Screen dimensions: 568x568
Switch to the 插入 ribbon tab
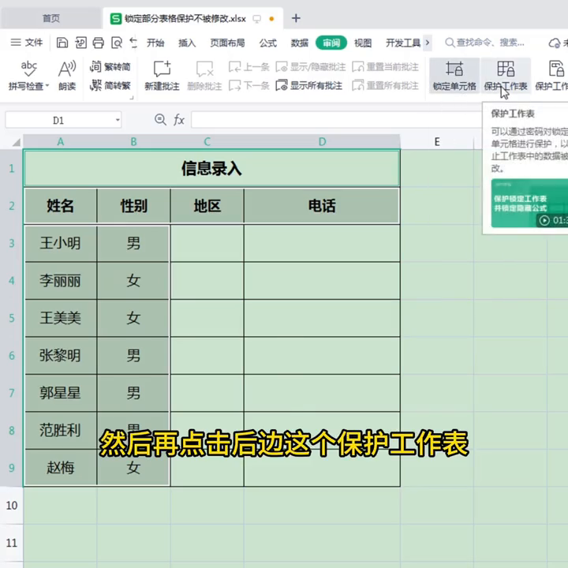tap(187, 43)
